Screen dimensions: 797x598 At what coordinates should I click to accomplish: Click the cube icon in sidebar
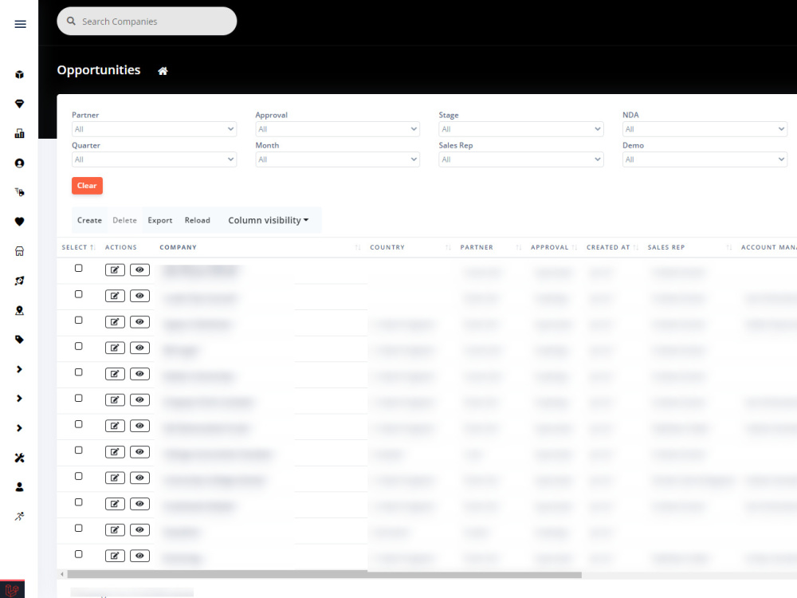click(19, 75)
